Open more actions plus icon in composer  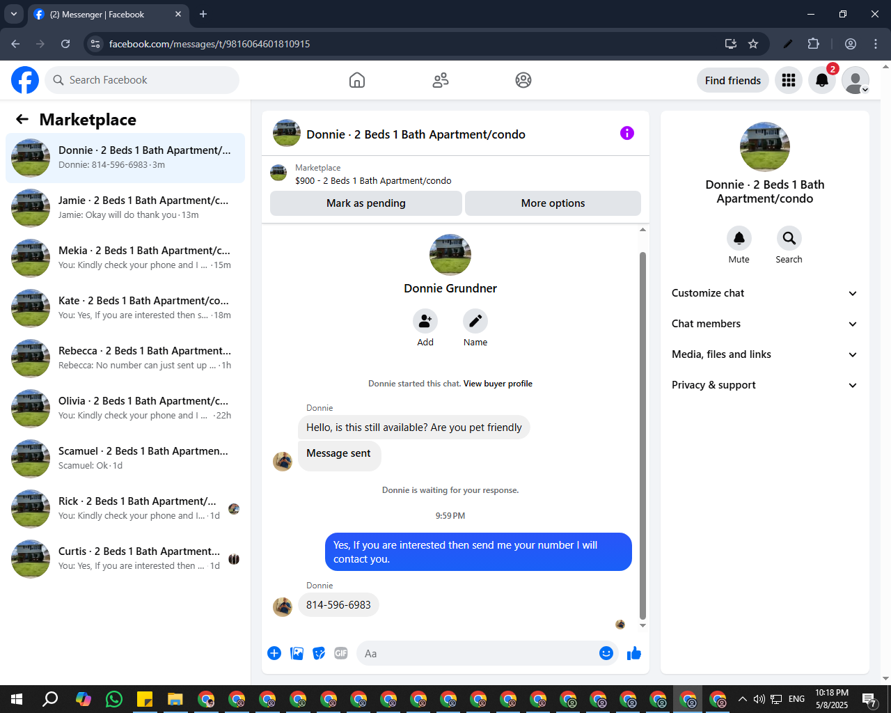tap(274, 653)
